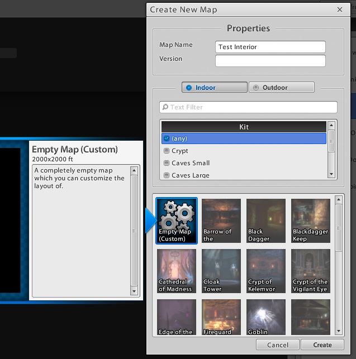
Task: Select the Cloak Tower map thumbnail
Action: [x=221, y=271]
